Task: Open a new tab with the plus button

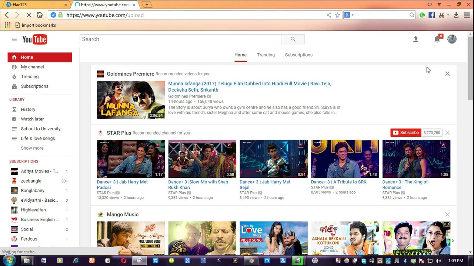Action: [x=147, y=5]
